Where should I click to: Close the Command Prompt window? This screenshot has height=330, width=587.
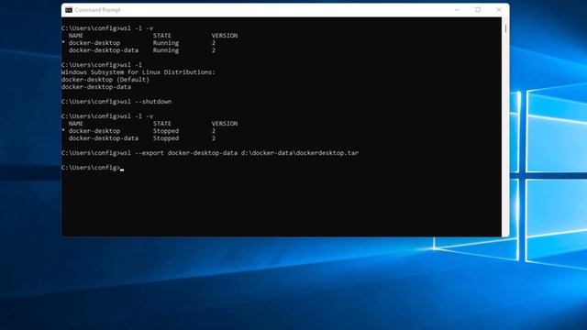[x=499, y=10]
